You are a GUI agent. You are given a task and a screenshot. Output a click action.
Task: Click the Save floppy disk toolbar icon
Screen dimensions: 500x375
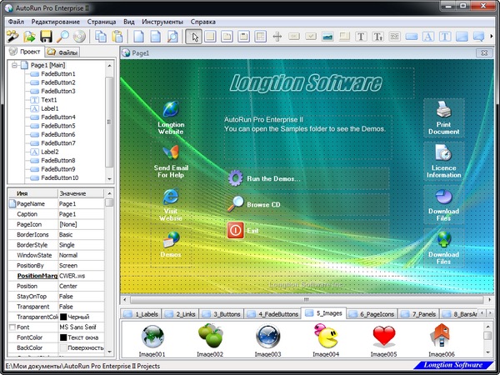pos(46,36)
